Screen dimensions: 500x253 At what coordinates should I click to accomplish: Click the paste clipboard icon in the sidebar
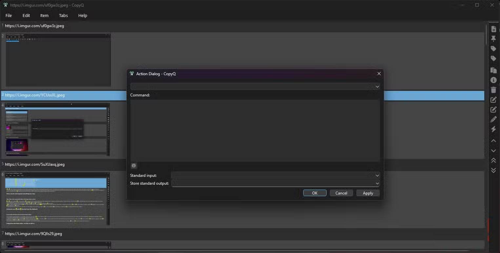tap(493, 70)
